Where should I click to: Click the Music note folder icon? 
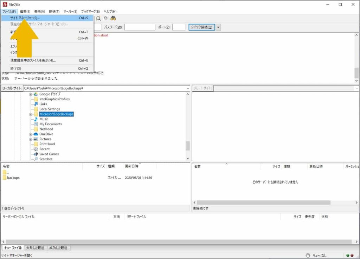click(36, 119)
